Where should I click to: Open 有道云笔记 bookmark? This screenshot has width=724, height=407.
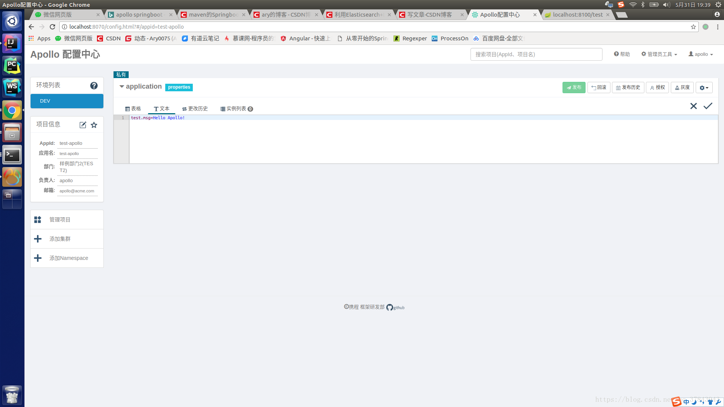point(200,38)
